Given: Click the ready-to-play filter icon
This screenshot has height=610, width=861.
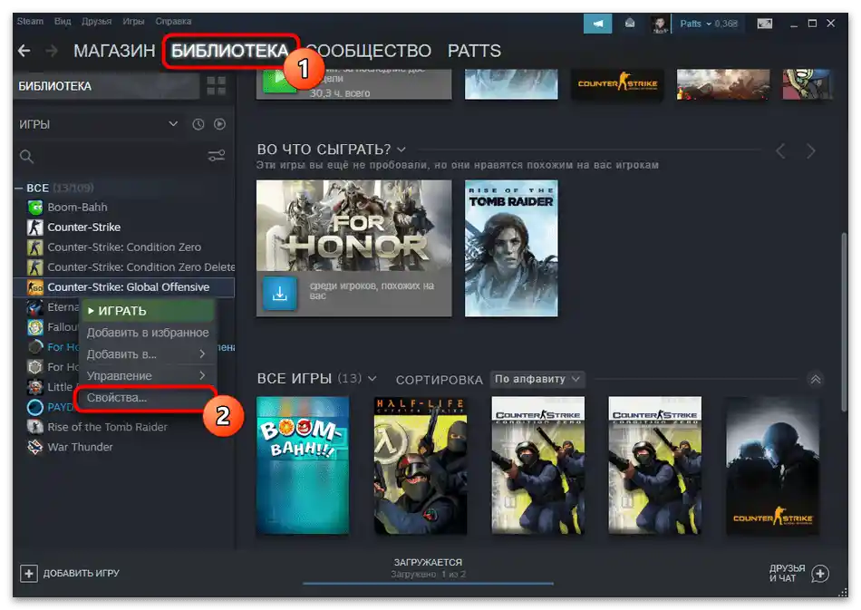Looking at the screenshot, I should click(x=219, y=125).
